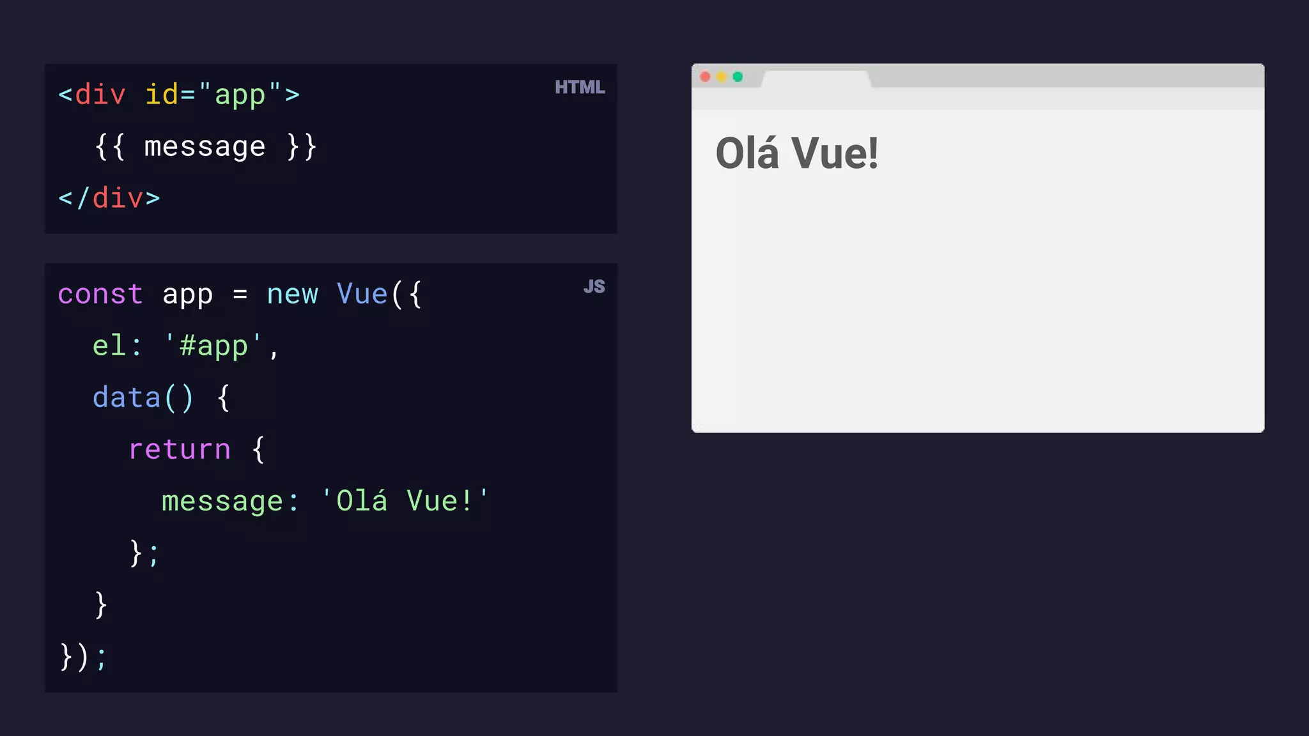The height and width of the screenshot is (736, 1309).
Task: Click the '#app' string value
Action: 213,346
